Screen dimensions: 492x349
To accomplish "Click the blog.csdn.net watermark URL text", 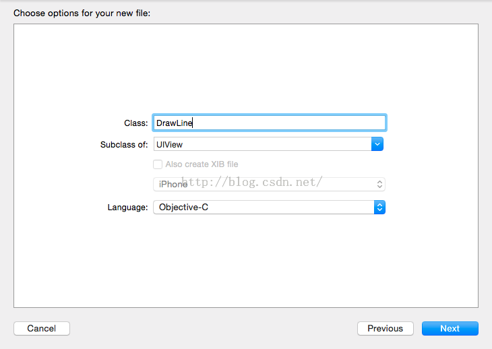I will [252, 181].
